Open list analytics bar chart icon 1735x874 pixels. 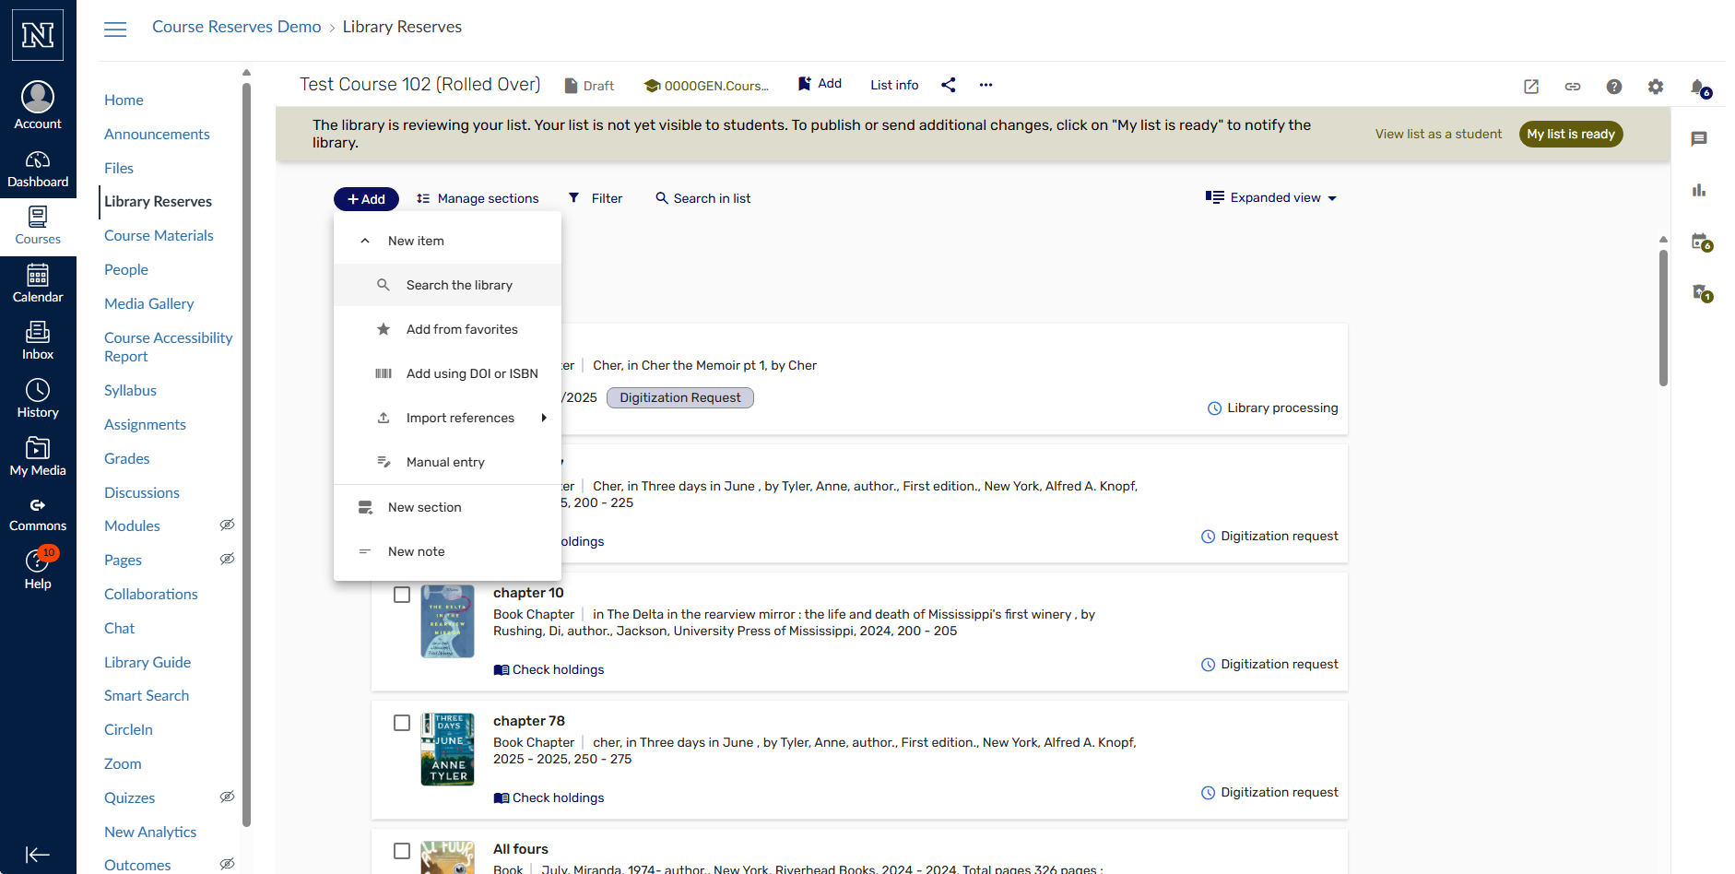coord(1699,190)
